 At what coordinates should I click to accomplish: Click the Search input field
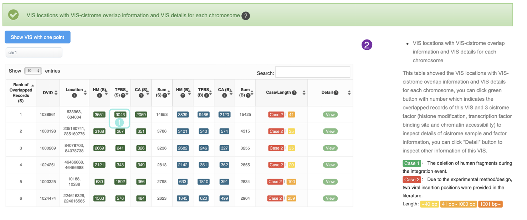click(312, 72)
